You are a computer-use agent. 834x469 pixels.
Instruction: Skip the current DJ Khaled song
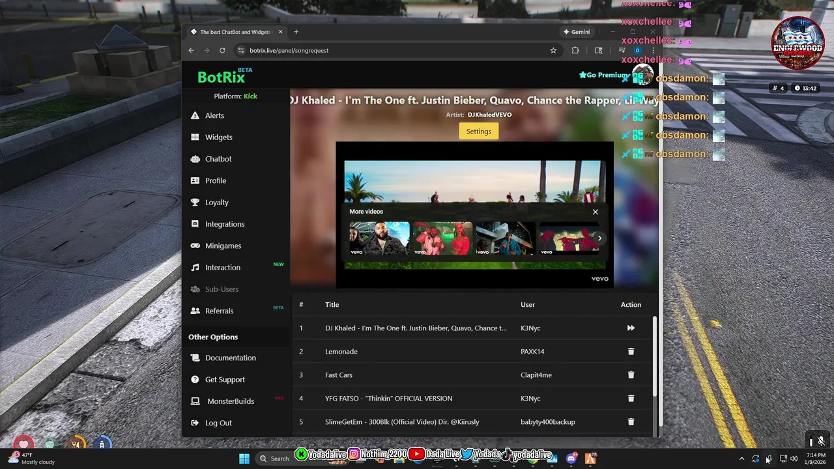click(631, 328)
